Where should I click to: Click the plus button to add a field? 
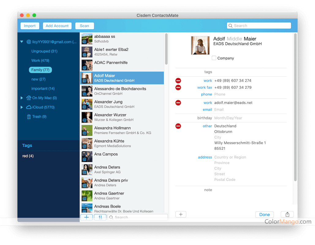[x=181, y=214]
